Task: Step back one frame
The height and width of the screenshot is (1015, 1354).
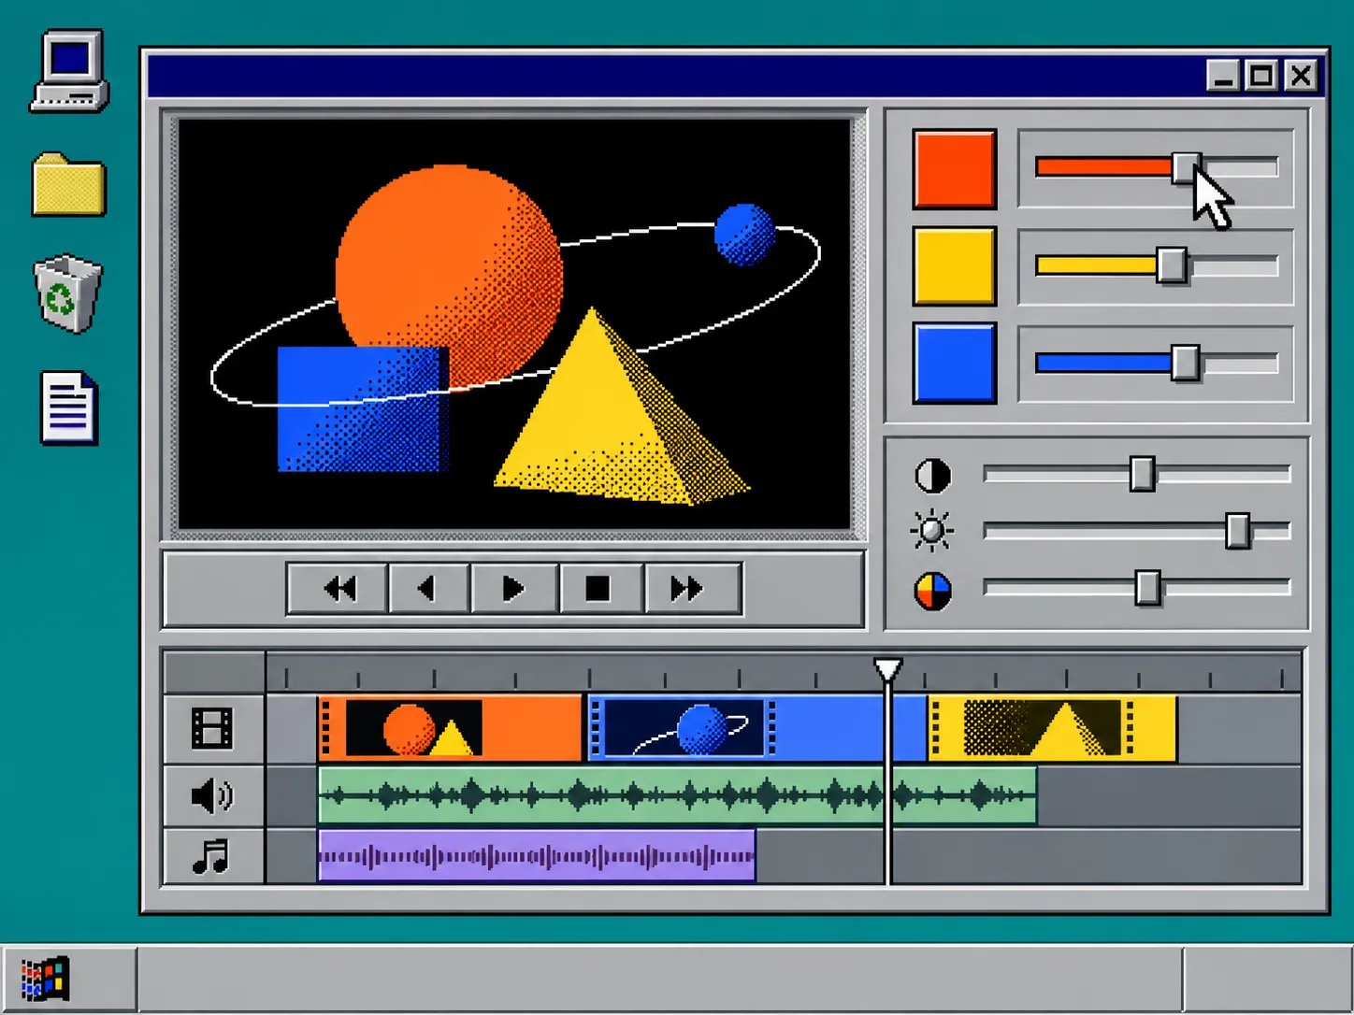Action: click(428, 589)
